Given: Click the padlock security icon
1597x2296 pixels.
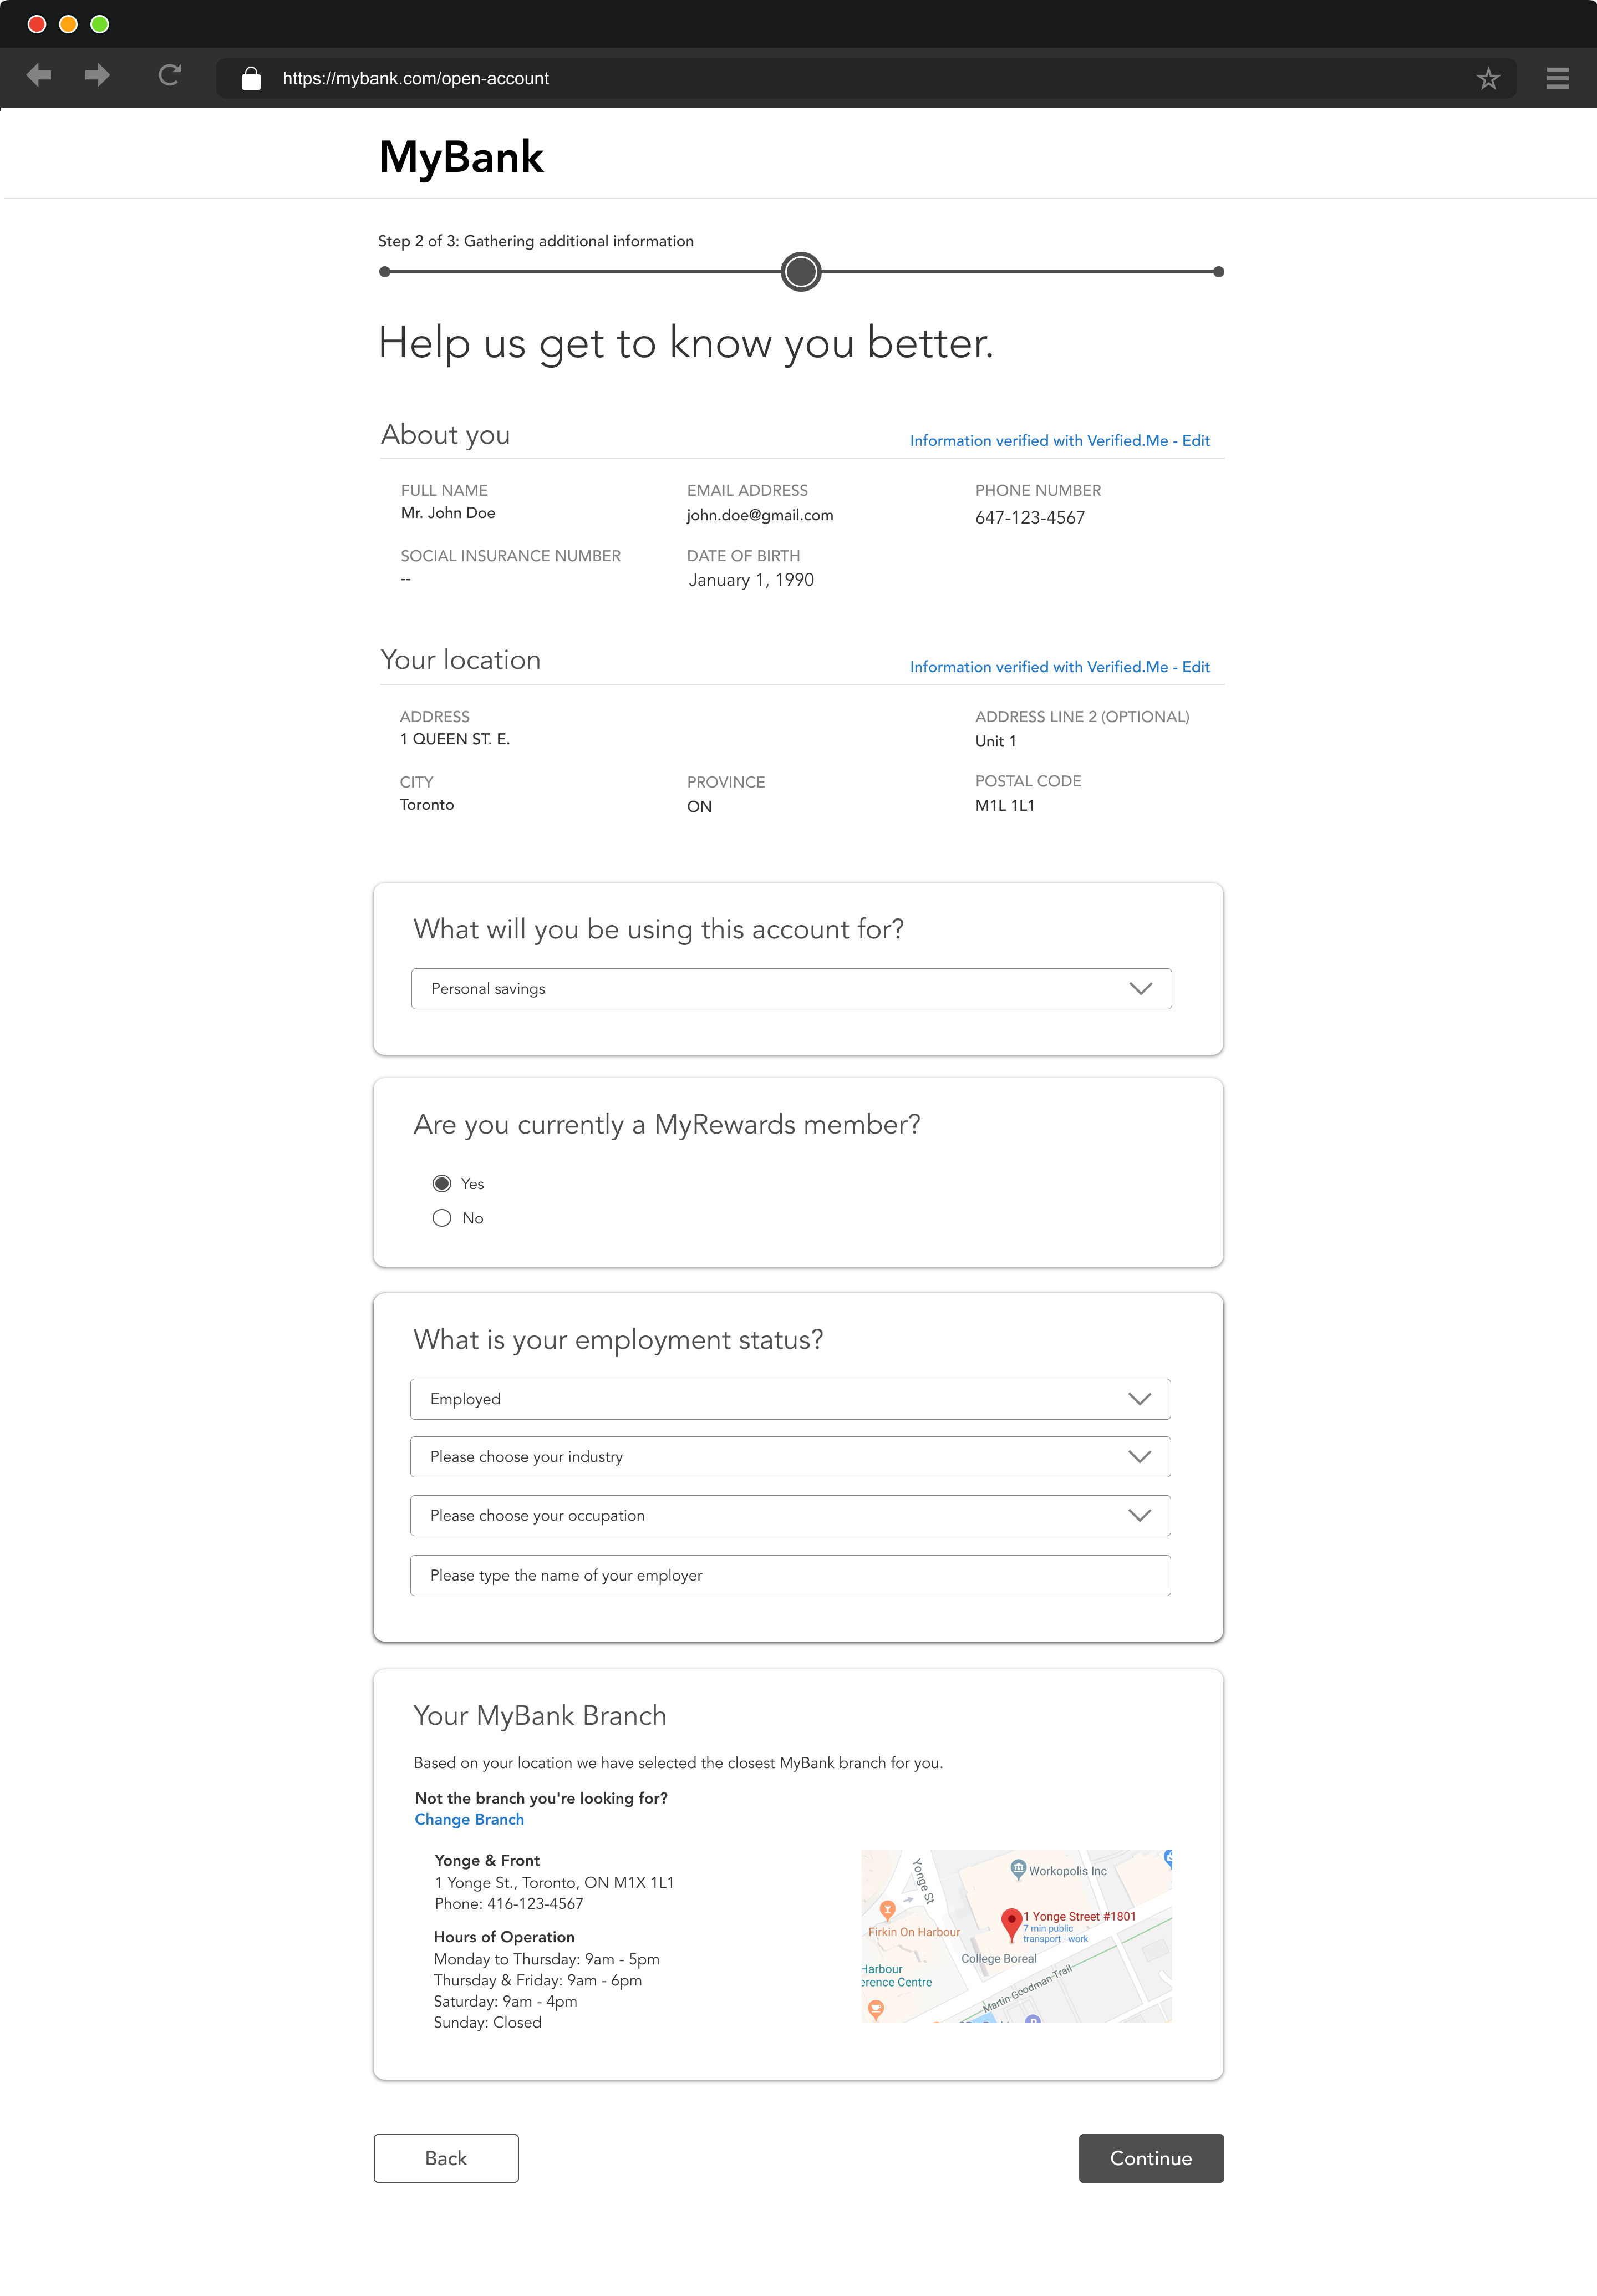Looking at the screenshot, I should [x=251, y=78].
